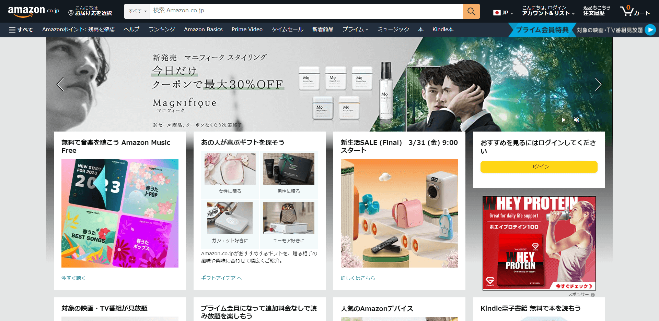The width and height of the screenshot is (659, 321).
Task: Open タイムセール nav link
Action: pos(287,30)
